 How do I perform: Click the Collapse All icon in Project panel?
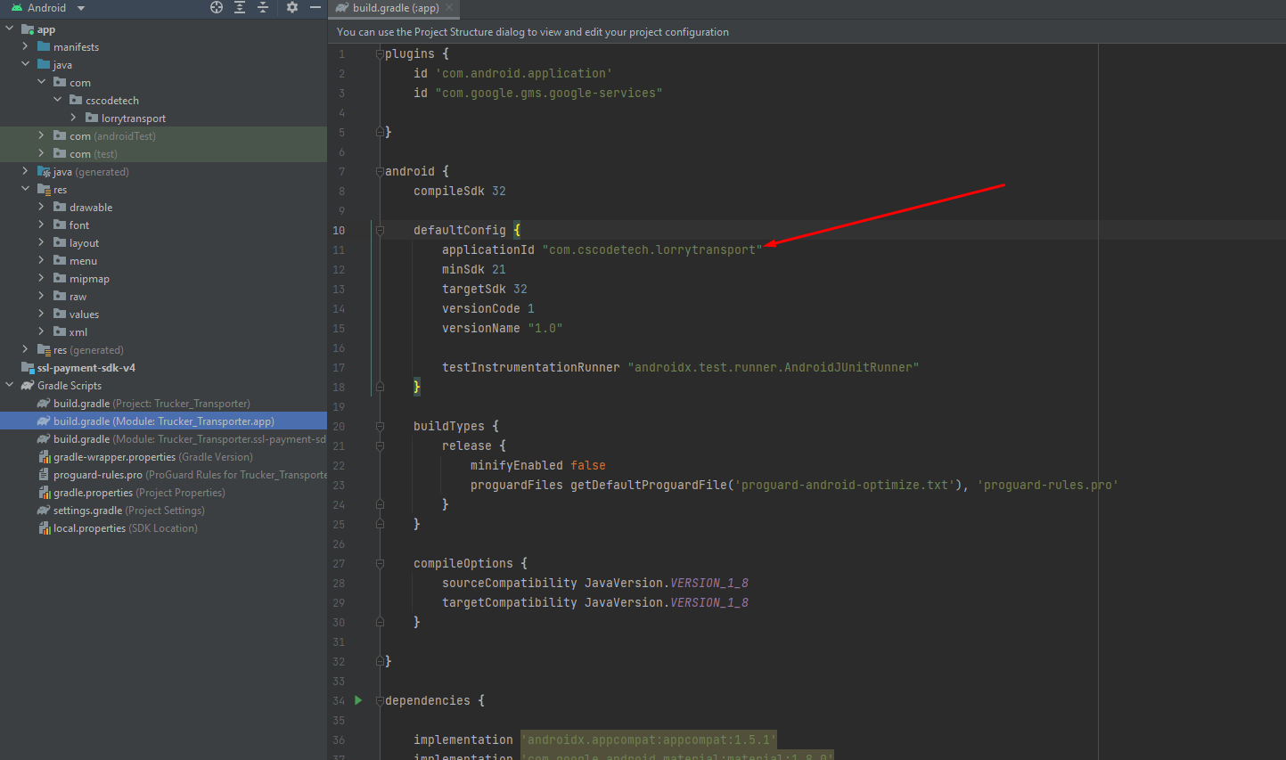(x=263, y=7)
